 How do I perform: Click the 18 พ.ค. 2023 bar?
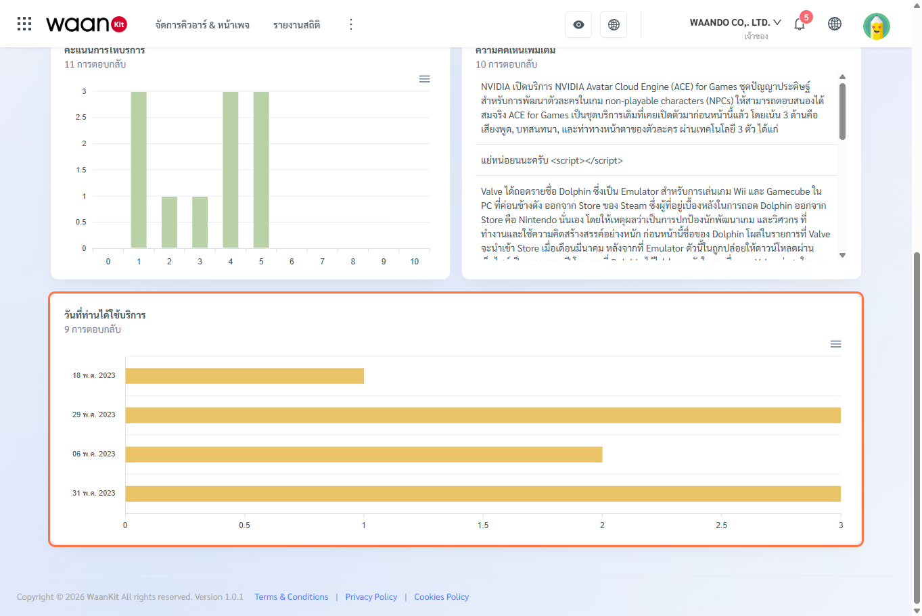coord(244,376)
